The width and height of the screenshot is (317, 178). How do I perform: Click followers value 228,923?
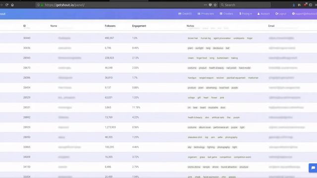click(x=109, y=58)
